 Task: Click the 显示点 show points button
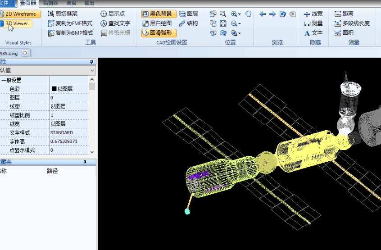point(112,14)
